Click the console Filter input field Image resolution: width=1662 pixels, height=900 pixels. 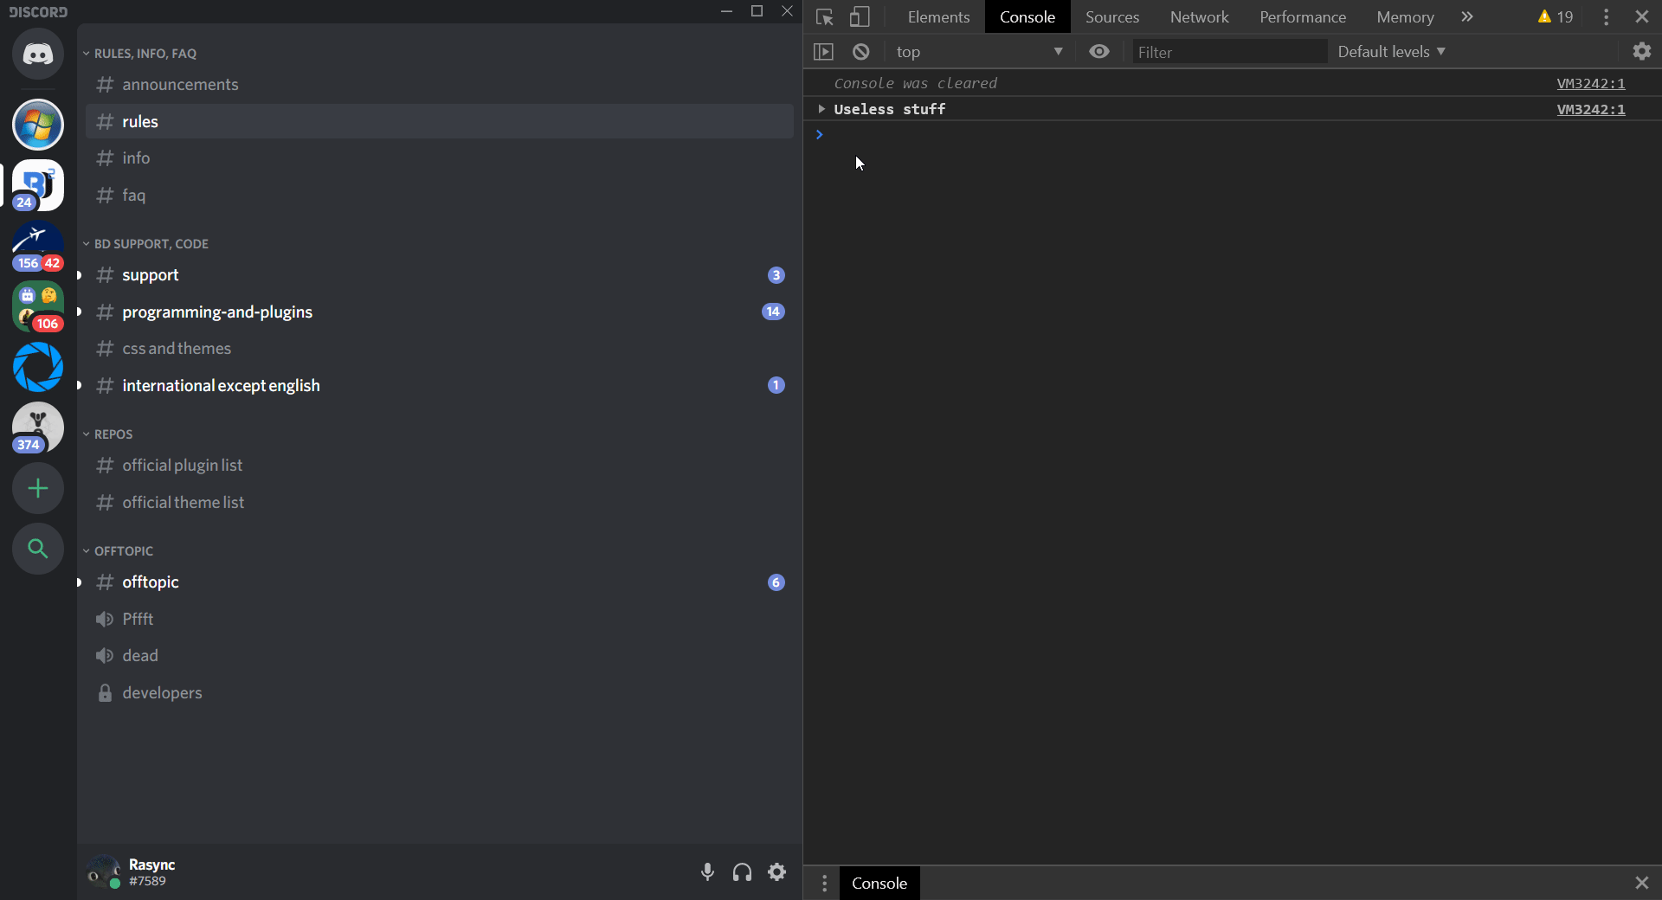[1229, 52]
